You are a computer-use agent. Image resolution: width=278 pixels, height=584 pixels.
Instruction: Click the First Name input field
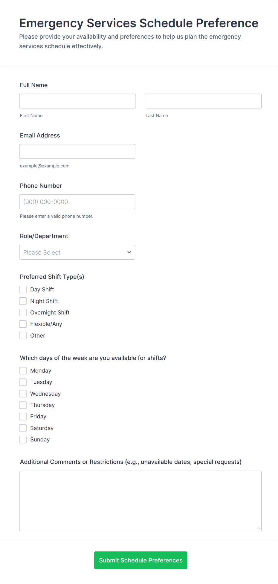pos(77,101)
